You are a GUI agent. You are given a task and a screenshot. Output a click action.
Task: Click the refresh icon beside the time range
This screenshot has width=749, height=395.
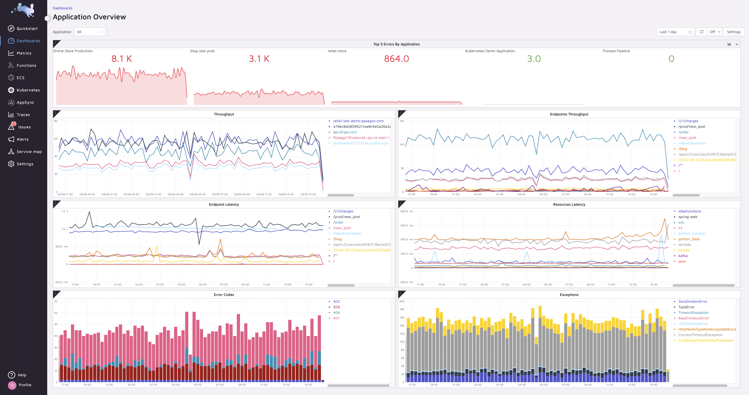(702, 32)
